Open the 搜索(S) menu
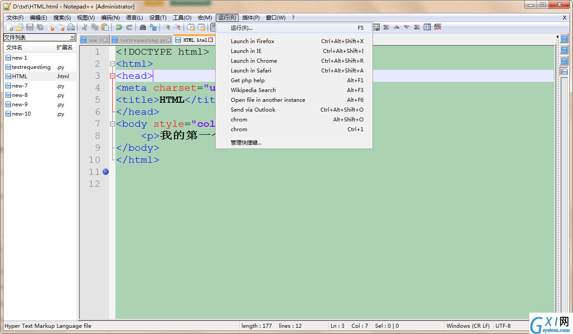Screen dimensions: 573x334 (62, 18)
